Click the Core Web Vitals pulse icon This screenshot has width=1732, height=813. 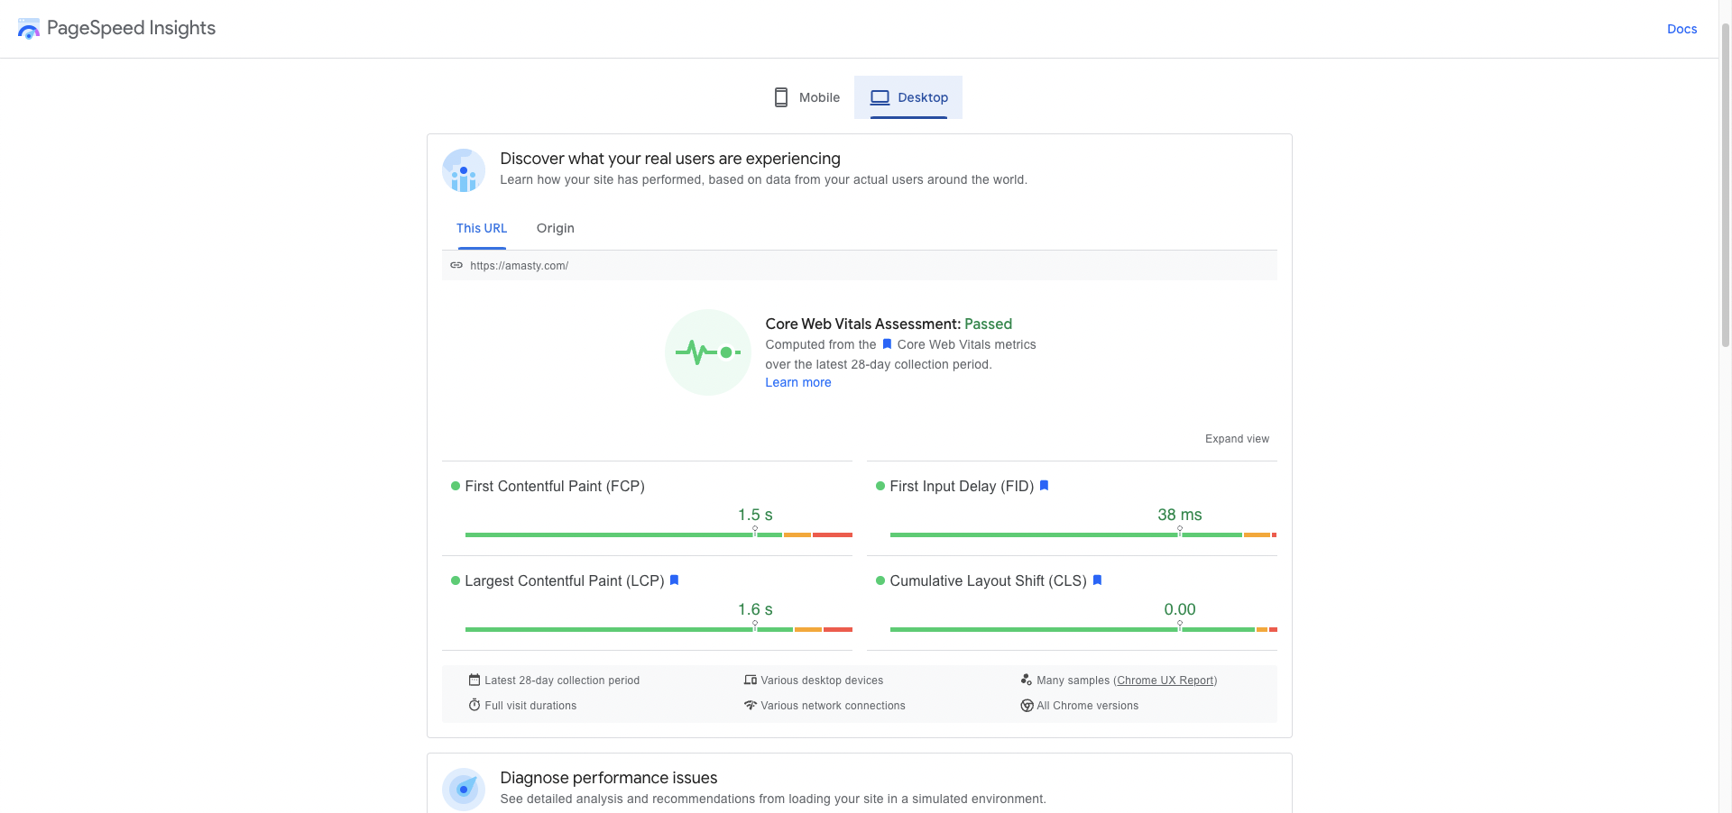(x=708, y=352)
